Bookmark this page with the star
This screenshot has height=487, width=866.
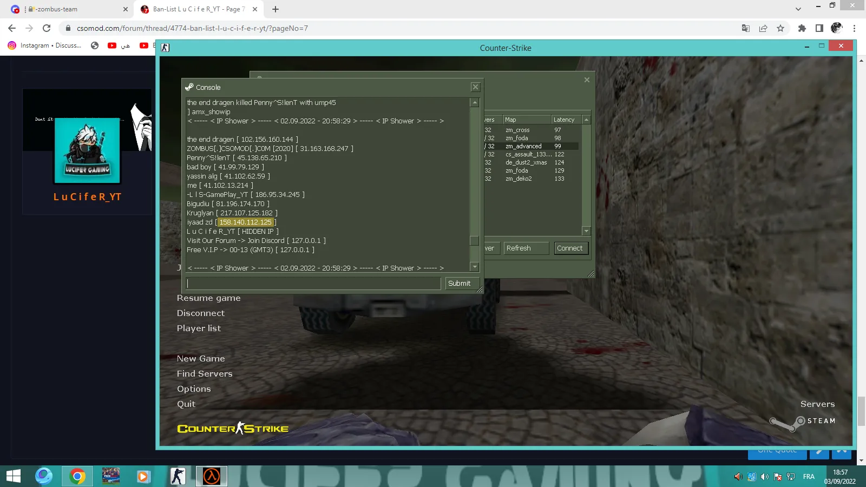pos(780,28)
